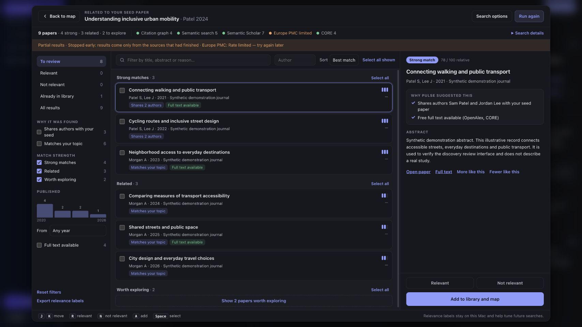This screenshot has width=582, height=327.
Task: Click the More like this link
Action: (471, 172)
